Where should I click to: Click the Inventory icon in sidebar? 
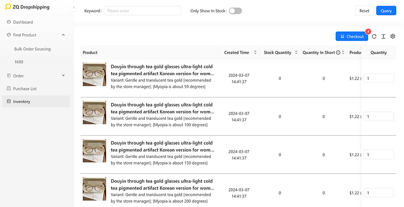tap(9, 102)
